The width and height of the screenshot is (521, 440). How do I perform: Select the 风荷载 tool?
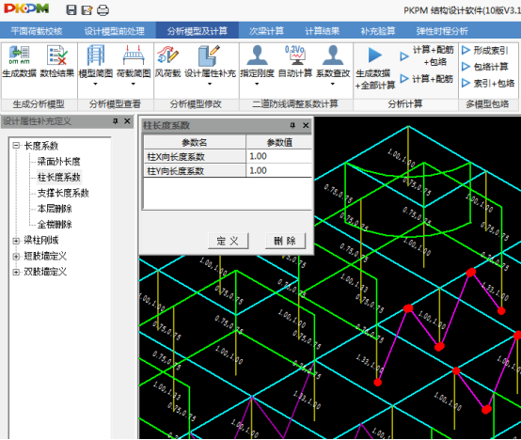pyautogui.click(x=167, y=61)
